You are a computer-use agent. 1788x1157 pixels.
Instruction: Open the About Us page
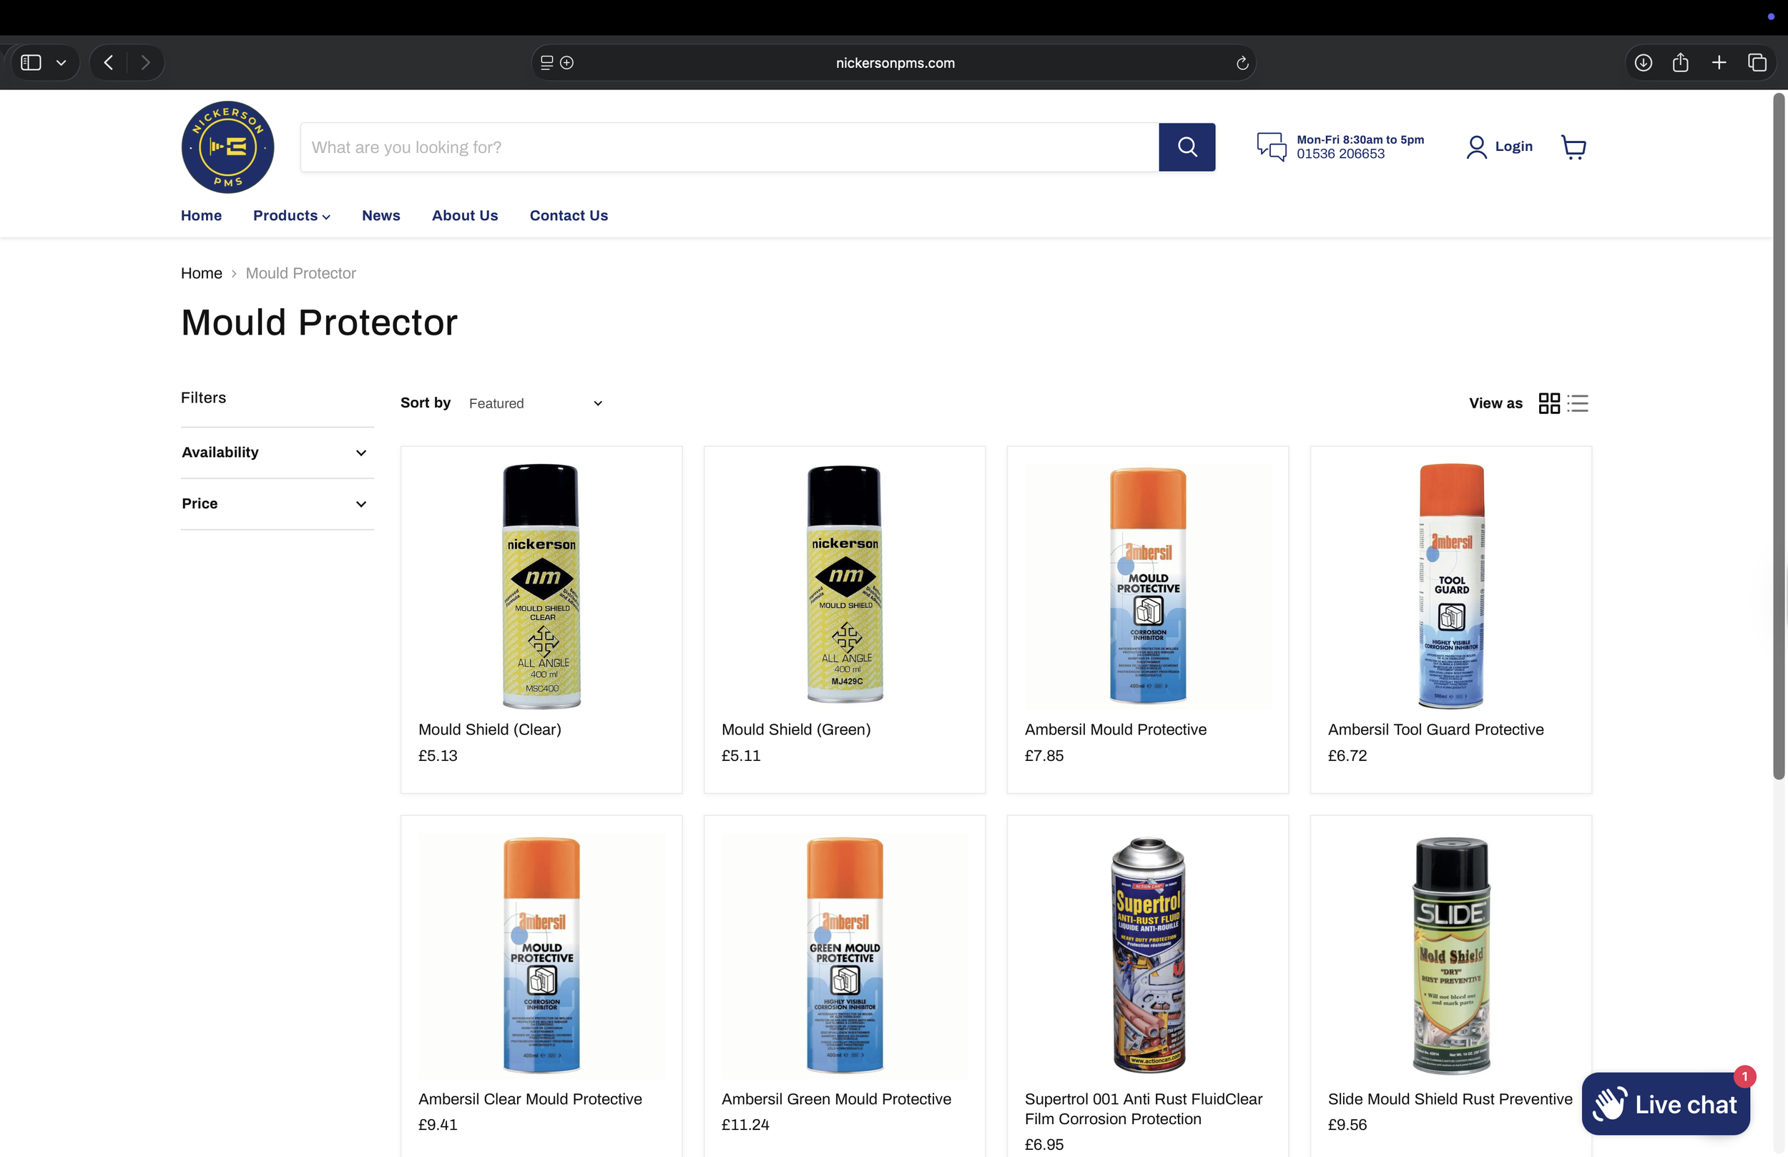[465, 216]
